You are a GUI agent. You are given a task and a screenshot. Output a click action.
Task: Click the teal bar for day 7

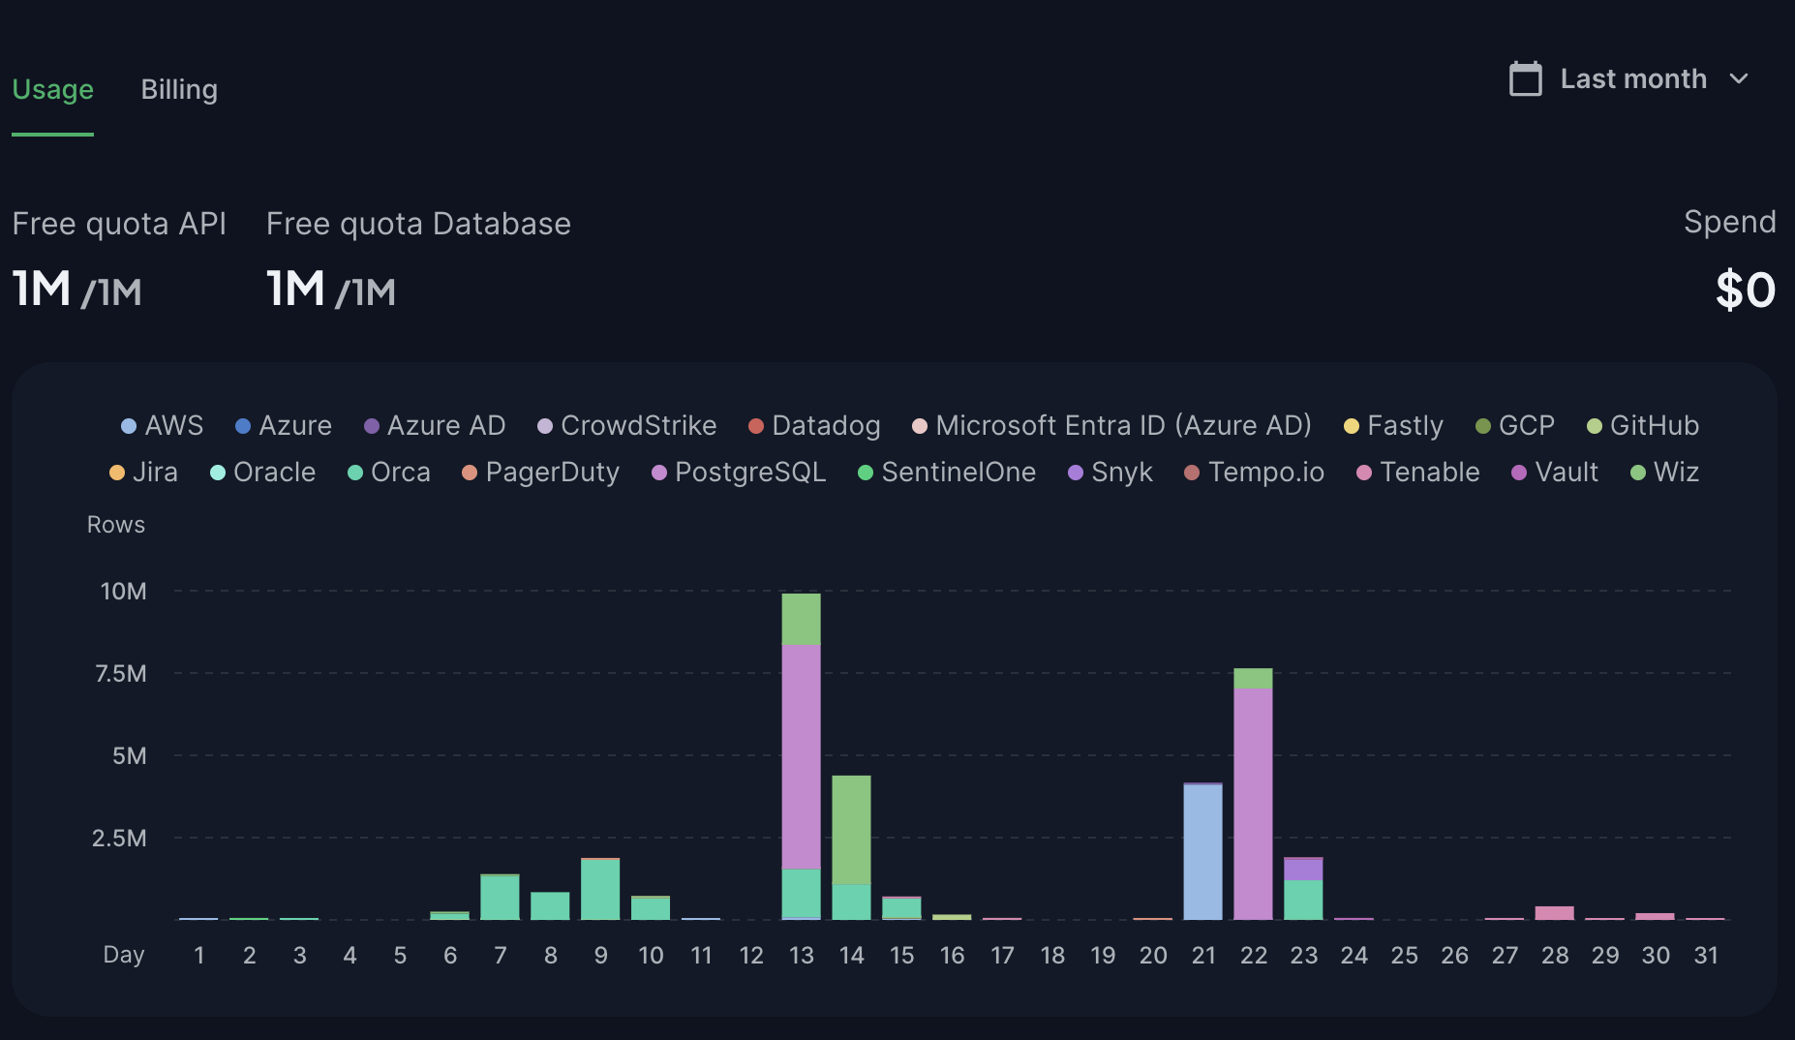(500, 898)
